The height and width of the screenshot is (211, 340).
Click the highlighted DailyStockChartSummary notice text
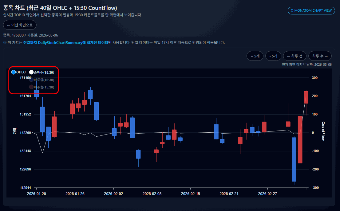(x=66, y=42)
